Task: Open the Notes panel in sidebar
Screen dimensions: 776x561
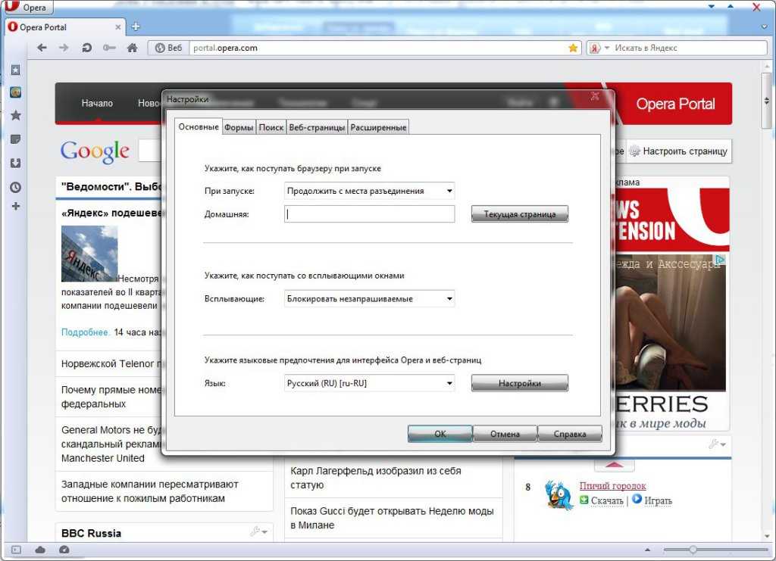Action: click(16, 139)
